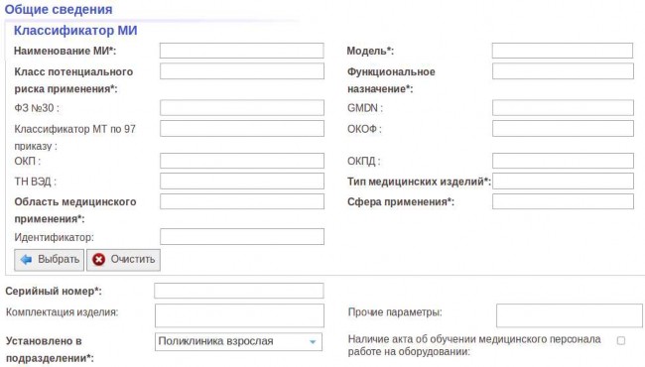The width and height of the screenshot is (645, 367).
Task: Click the Общие сведения heading
Action: click(x=59, y=9)
